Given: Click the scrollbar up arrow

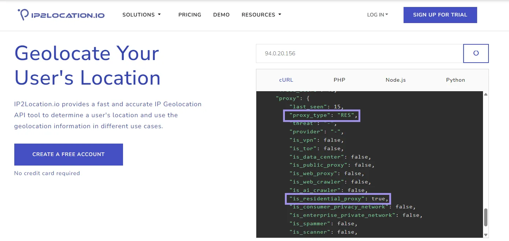Looking at the screenshot, I should click(486, 94).
